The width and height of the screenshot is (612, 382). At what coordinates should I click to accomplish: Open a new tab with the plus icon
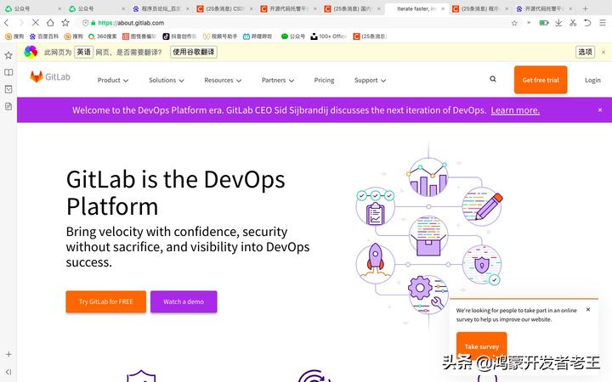click(585, 8)
